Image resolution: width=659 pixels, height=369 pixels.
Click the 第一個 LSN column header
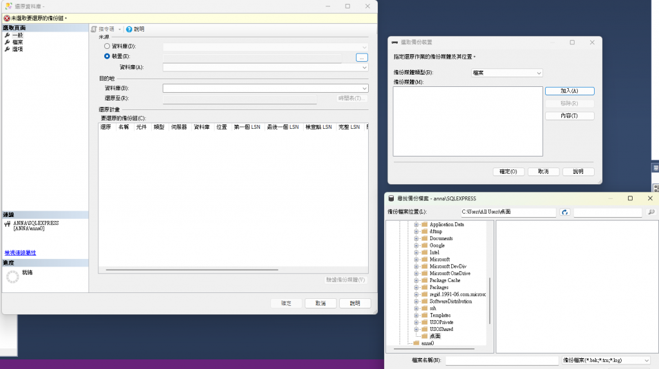(x=247, y=127)
